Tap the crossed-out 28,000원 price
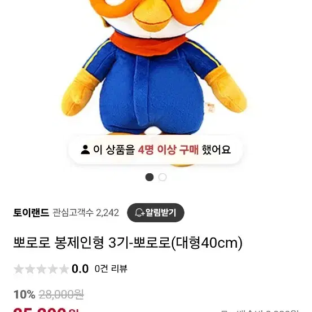312x312 pixels. (x=61, y=295)
